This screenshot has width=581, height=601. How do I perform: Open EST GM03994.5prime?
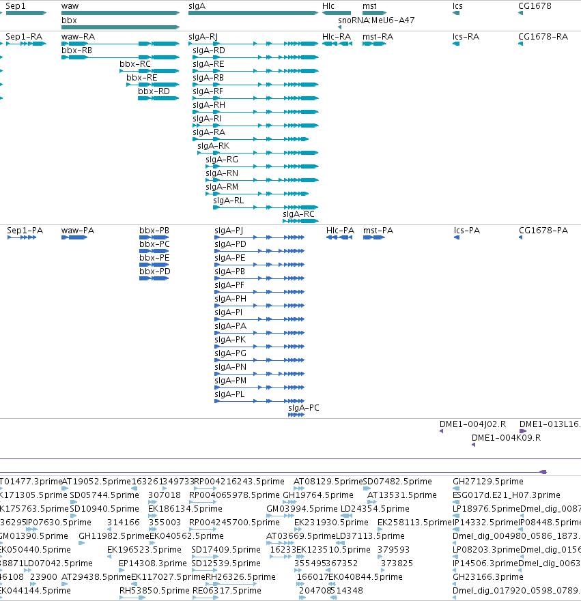point(281,516)
